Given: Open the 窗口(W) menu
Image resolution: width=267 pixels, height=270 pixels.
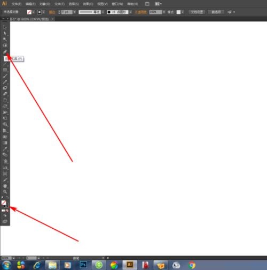Looking at the screenshot, I should 117,4.
